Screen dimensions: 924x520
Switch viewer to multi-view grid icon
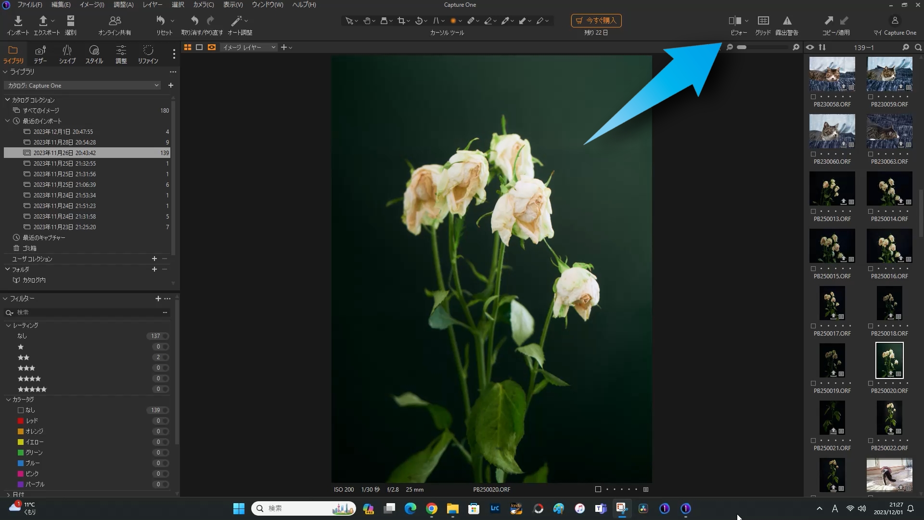[x=188, y=47]
